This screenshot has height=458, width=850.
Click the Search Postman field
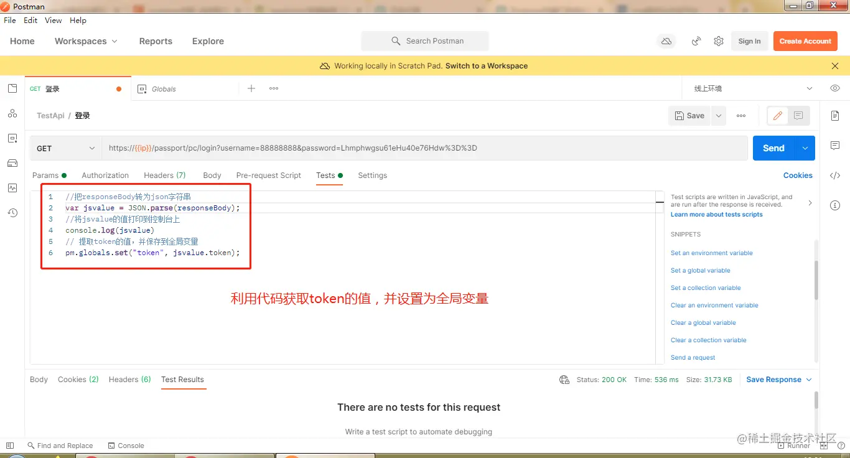[x=425, y=41]
